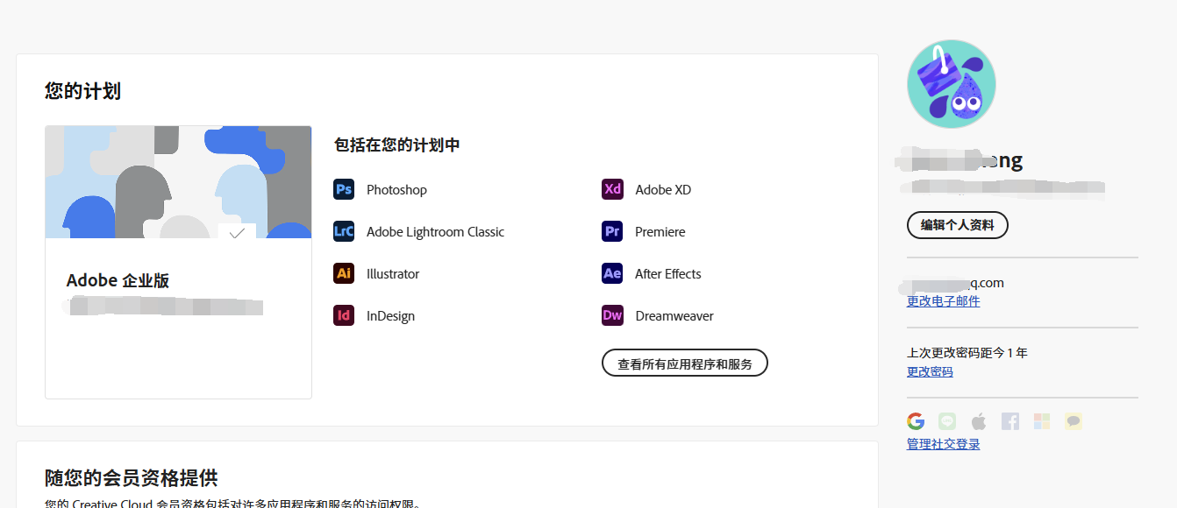1177x508 pixels.
Task: Click the KakaoTalk speech bubble icon
Action: coord(1074,421)
